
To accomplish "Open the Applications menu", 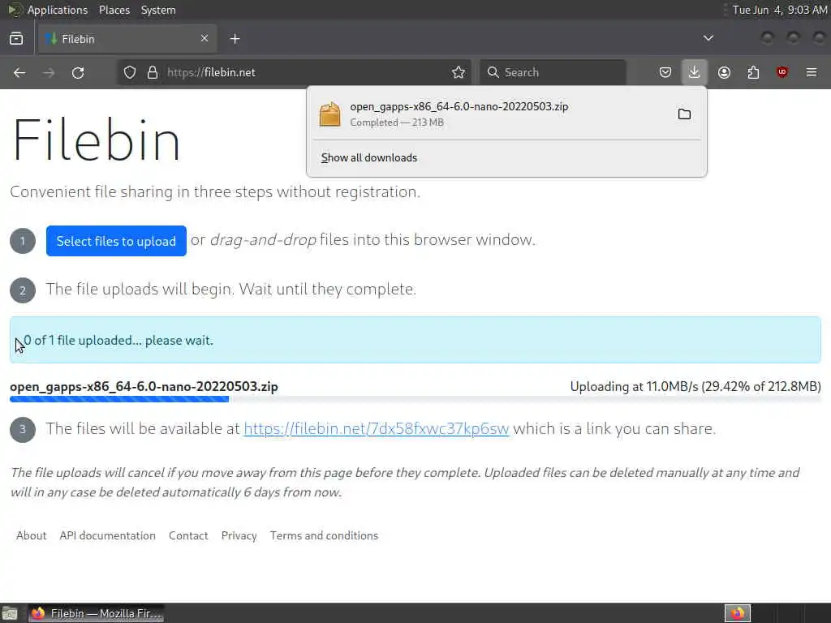I will pyautogui.click(x=58, y=10).
